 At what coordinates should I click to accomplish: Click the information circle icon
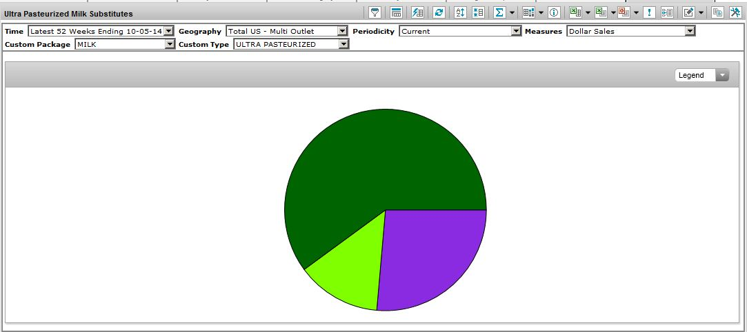click(553, 12)
